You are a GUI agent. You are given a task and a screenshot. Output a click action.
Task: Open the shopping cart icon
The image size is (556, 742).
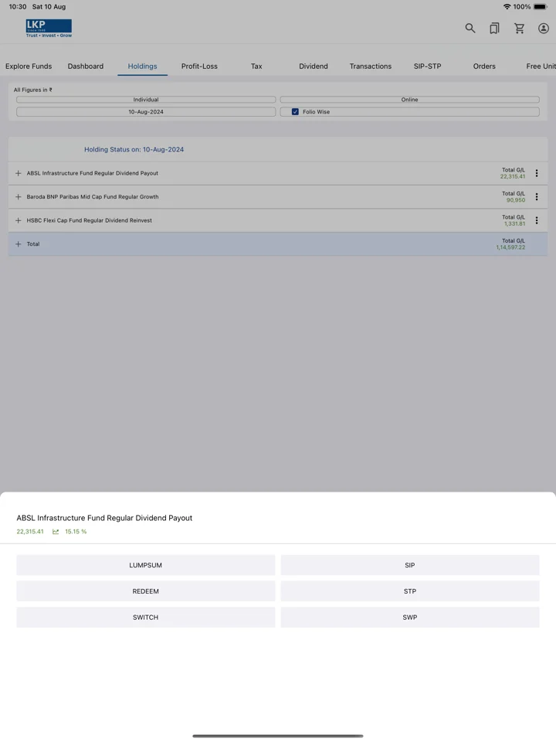coord(519,29)
